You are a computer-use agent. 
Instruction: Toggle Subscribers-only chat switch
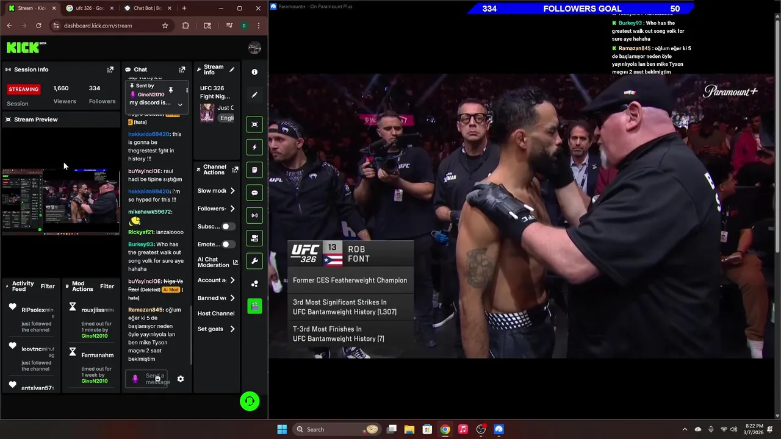tap(228, 226)
